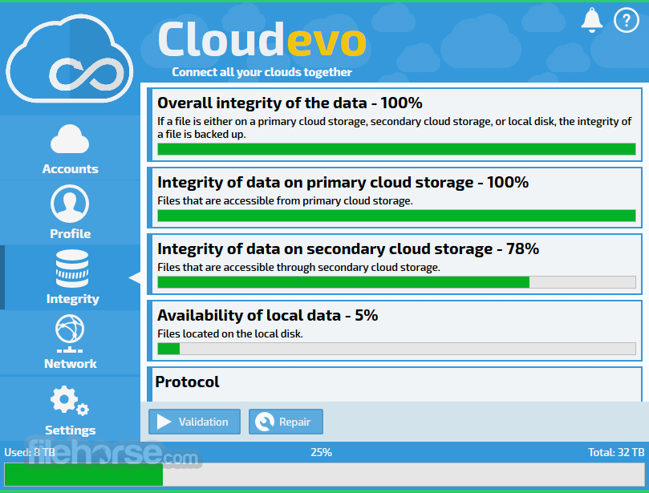This screenshot has width=649, height=493.
Task: Open the notifications bell icon
Action: click(591, 20)
